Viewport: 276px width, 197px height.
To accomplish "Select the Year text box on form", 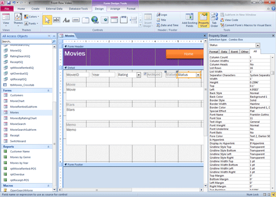I will click(103, 75).
